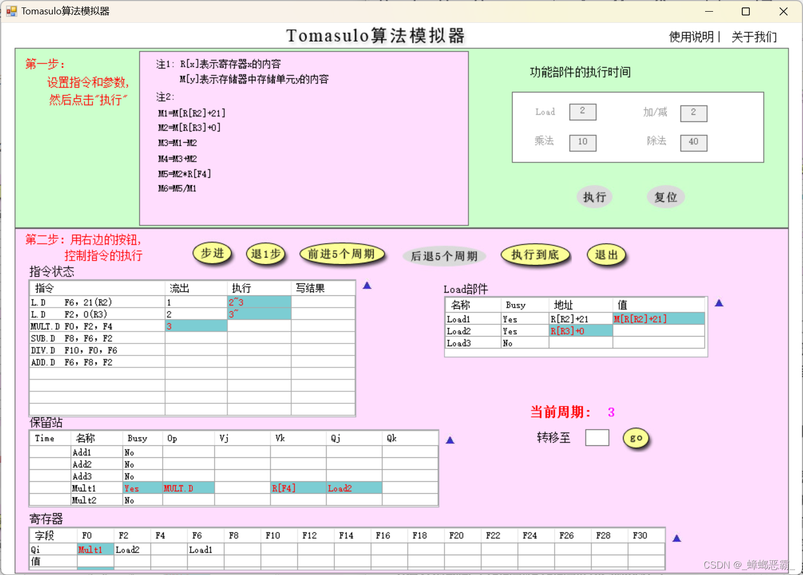This screenshot has width=803, height=575.
Task: Maximize the simulator window
Action: [x=746, y=11]
